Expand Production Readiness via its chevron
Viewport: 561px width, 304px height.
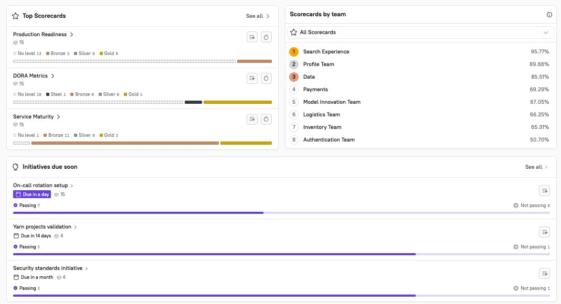click(x=71, y=35)
